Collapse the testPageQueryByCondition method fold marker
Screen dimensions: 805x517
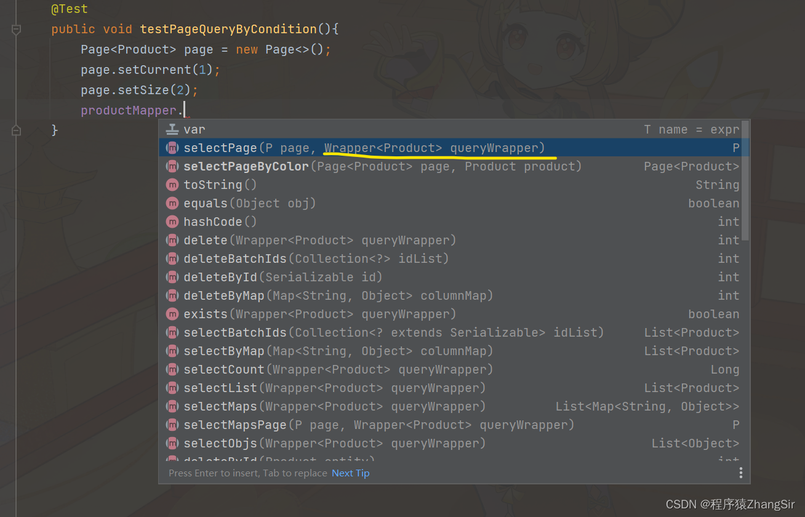coord(17,29)
